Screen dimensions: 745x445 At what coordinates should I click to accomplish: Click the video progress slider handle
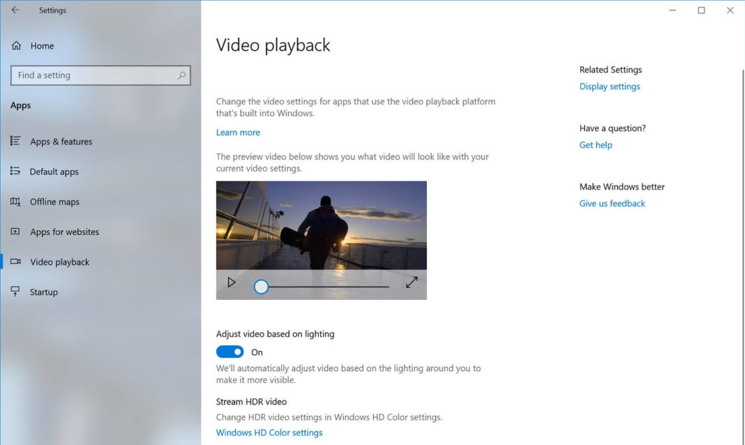pyautogui.click(x=261, y=286)
